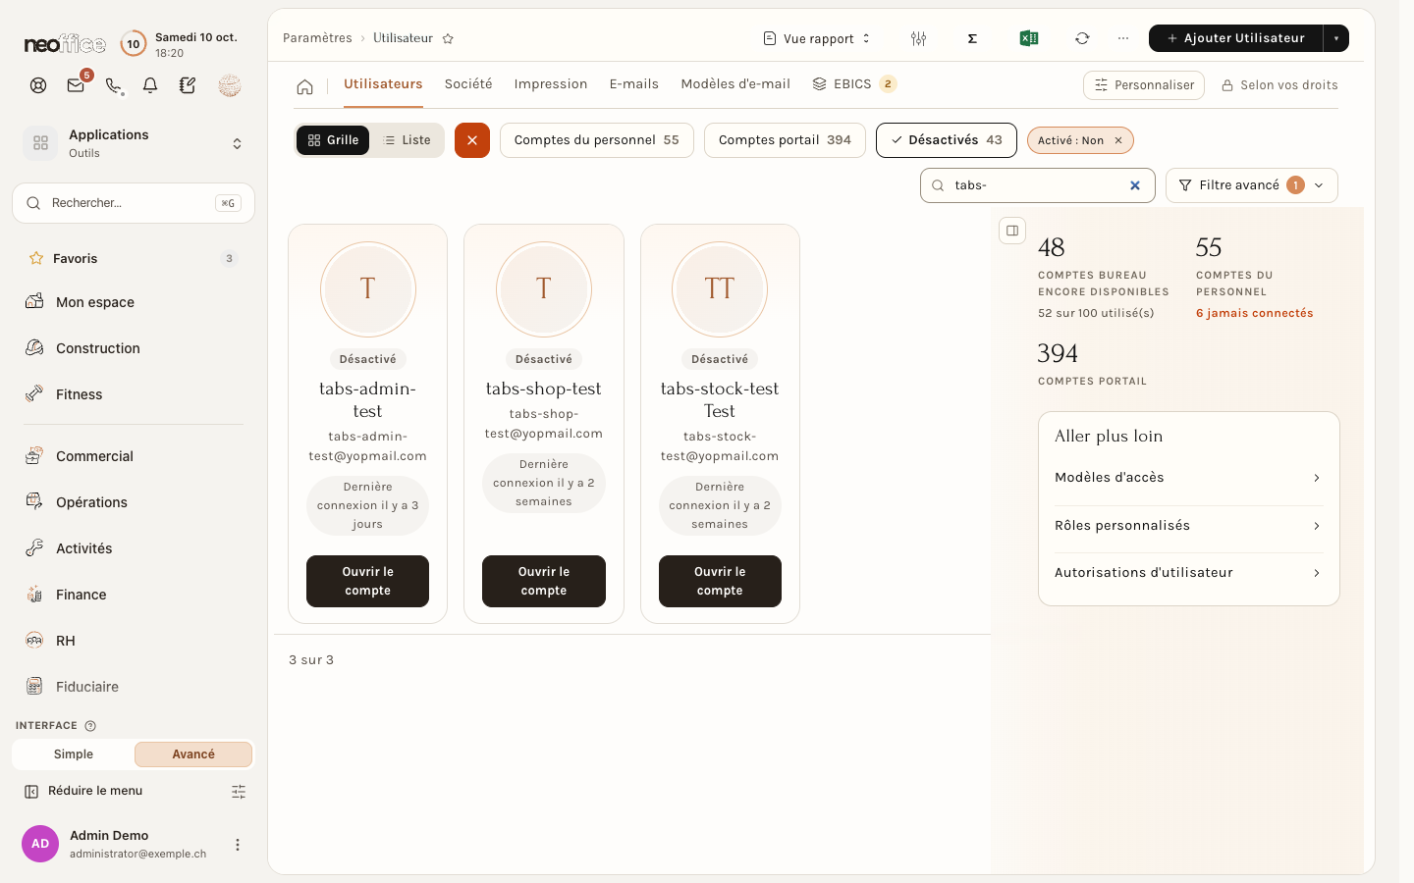
Task: Expand Filtre avancé dropdown
Action: pos(1252,185)
